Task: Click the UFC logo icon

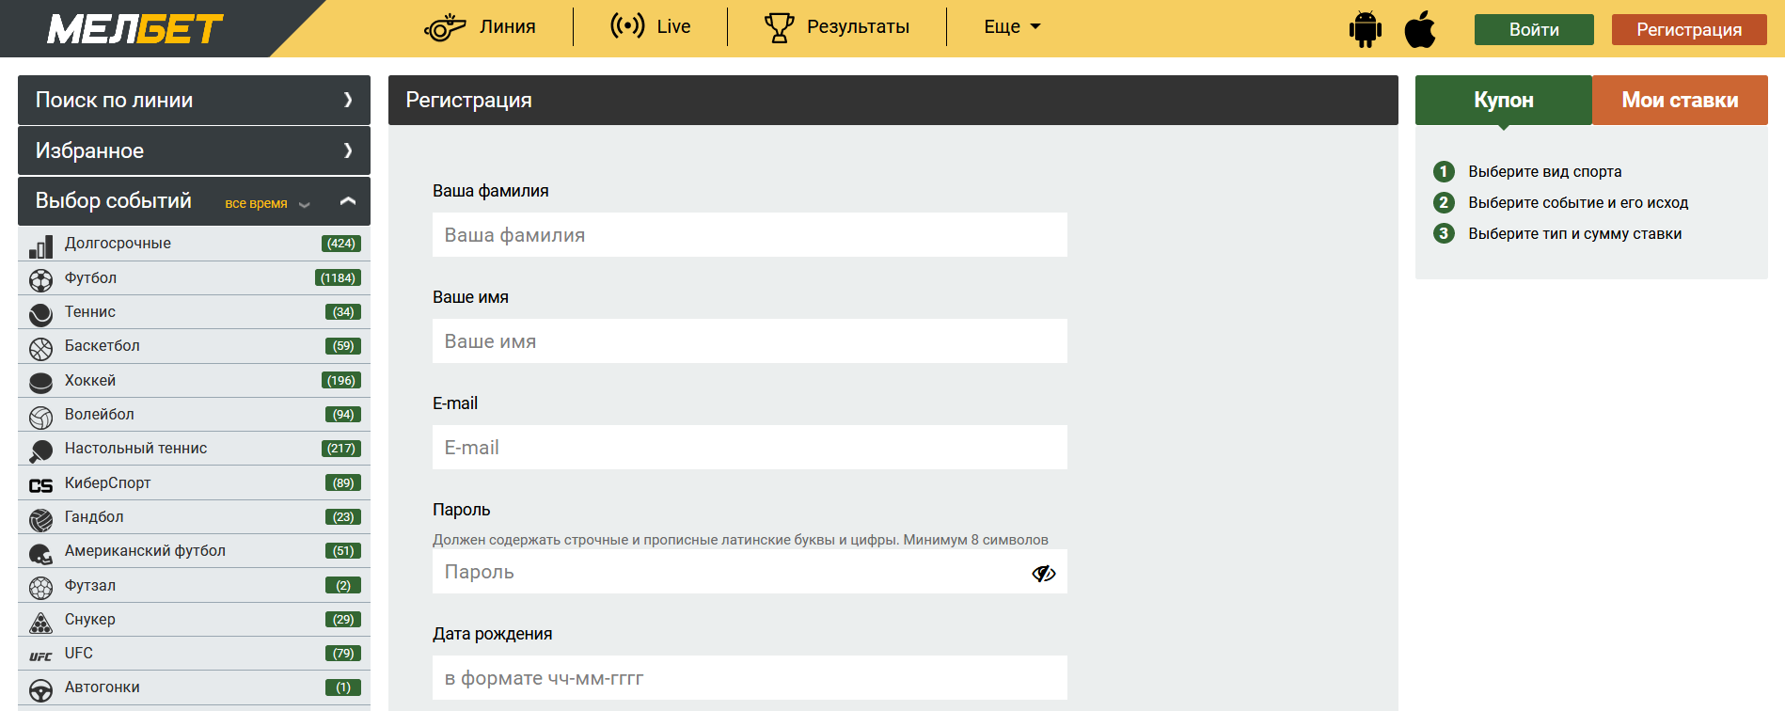Action: 40,656
